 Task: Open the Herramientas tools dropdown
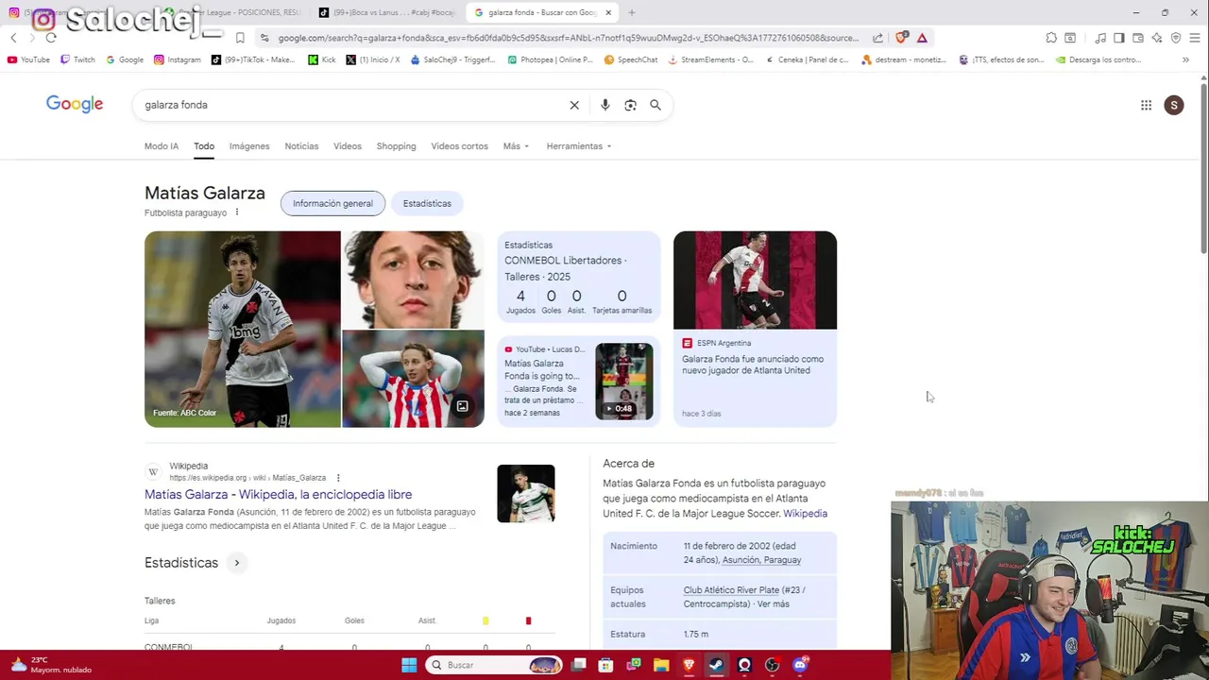pos(578,146)
